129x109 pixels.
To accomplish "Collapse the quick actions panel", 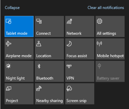I will 12,8.
